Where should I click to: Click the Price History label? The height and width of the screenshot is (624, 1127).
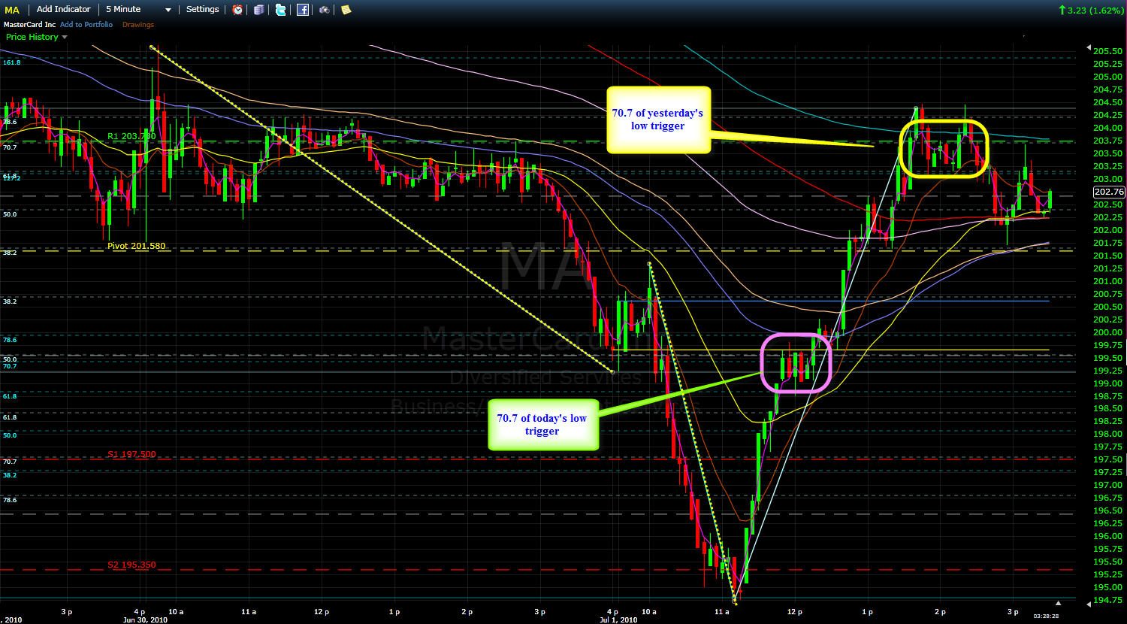[32, 37]
